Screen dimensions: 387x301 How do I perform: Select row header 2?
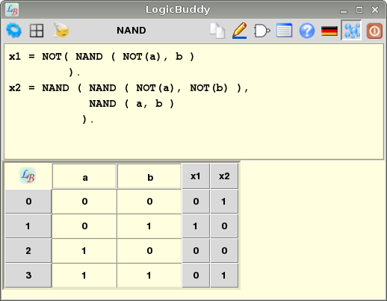tap(28, 250)
